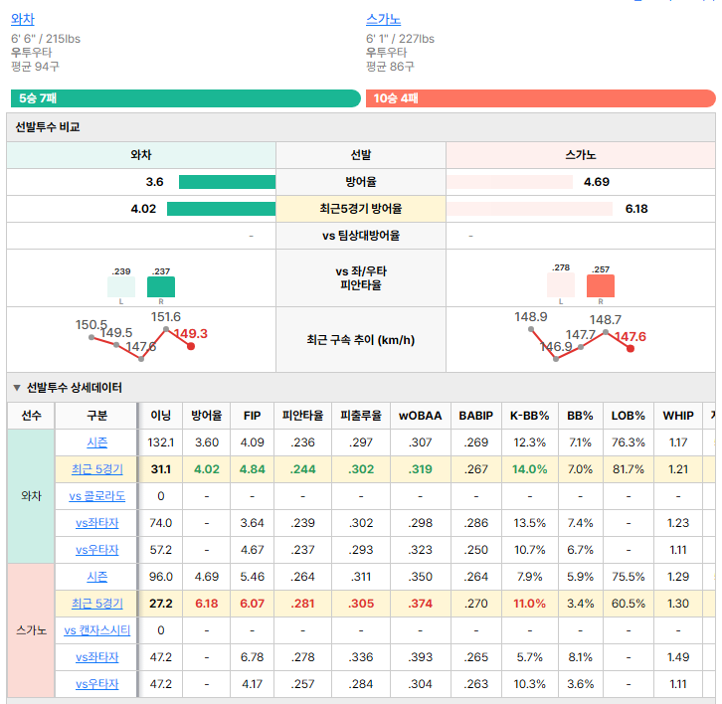Screen dimensions: 722x704
Task: Open 와차's vs우타자 split link
Action: (97, 550)
